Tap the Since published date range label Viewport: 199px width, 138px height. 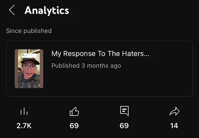point(29,31)
